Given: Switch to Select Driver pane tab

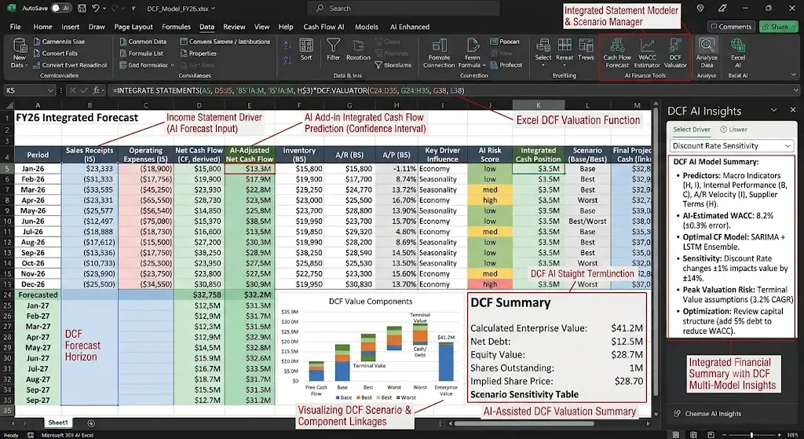Looking at the screenshot, I should click(x=691, y=130).
